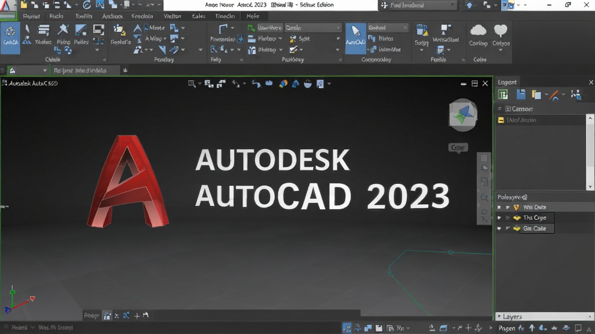Select the large highlighted tool at the ribbon's left end
Viewport: 595px width, 334px height.
tap(10, 38)
